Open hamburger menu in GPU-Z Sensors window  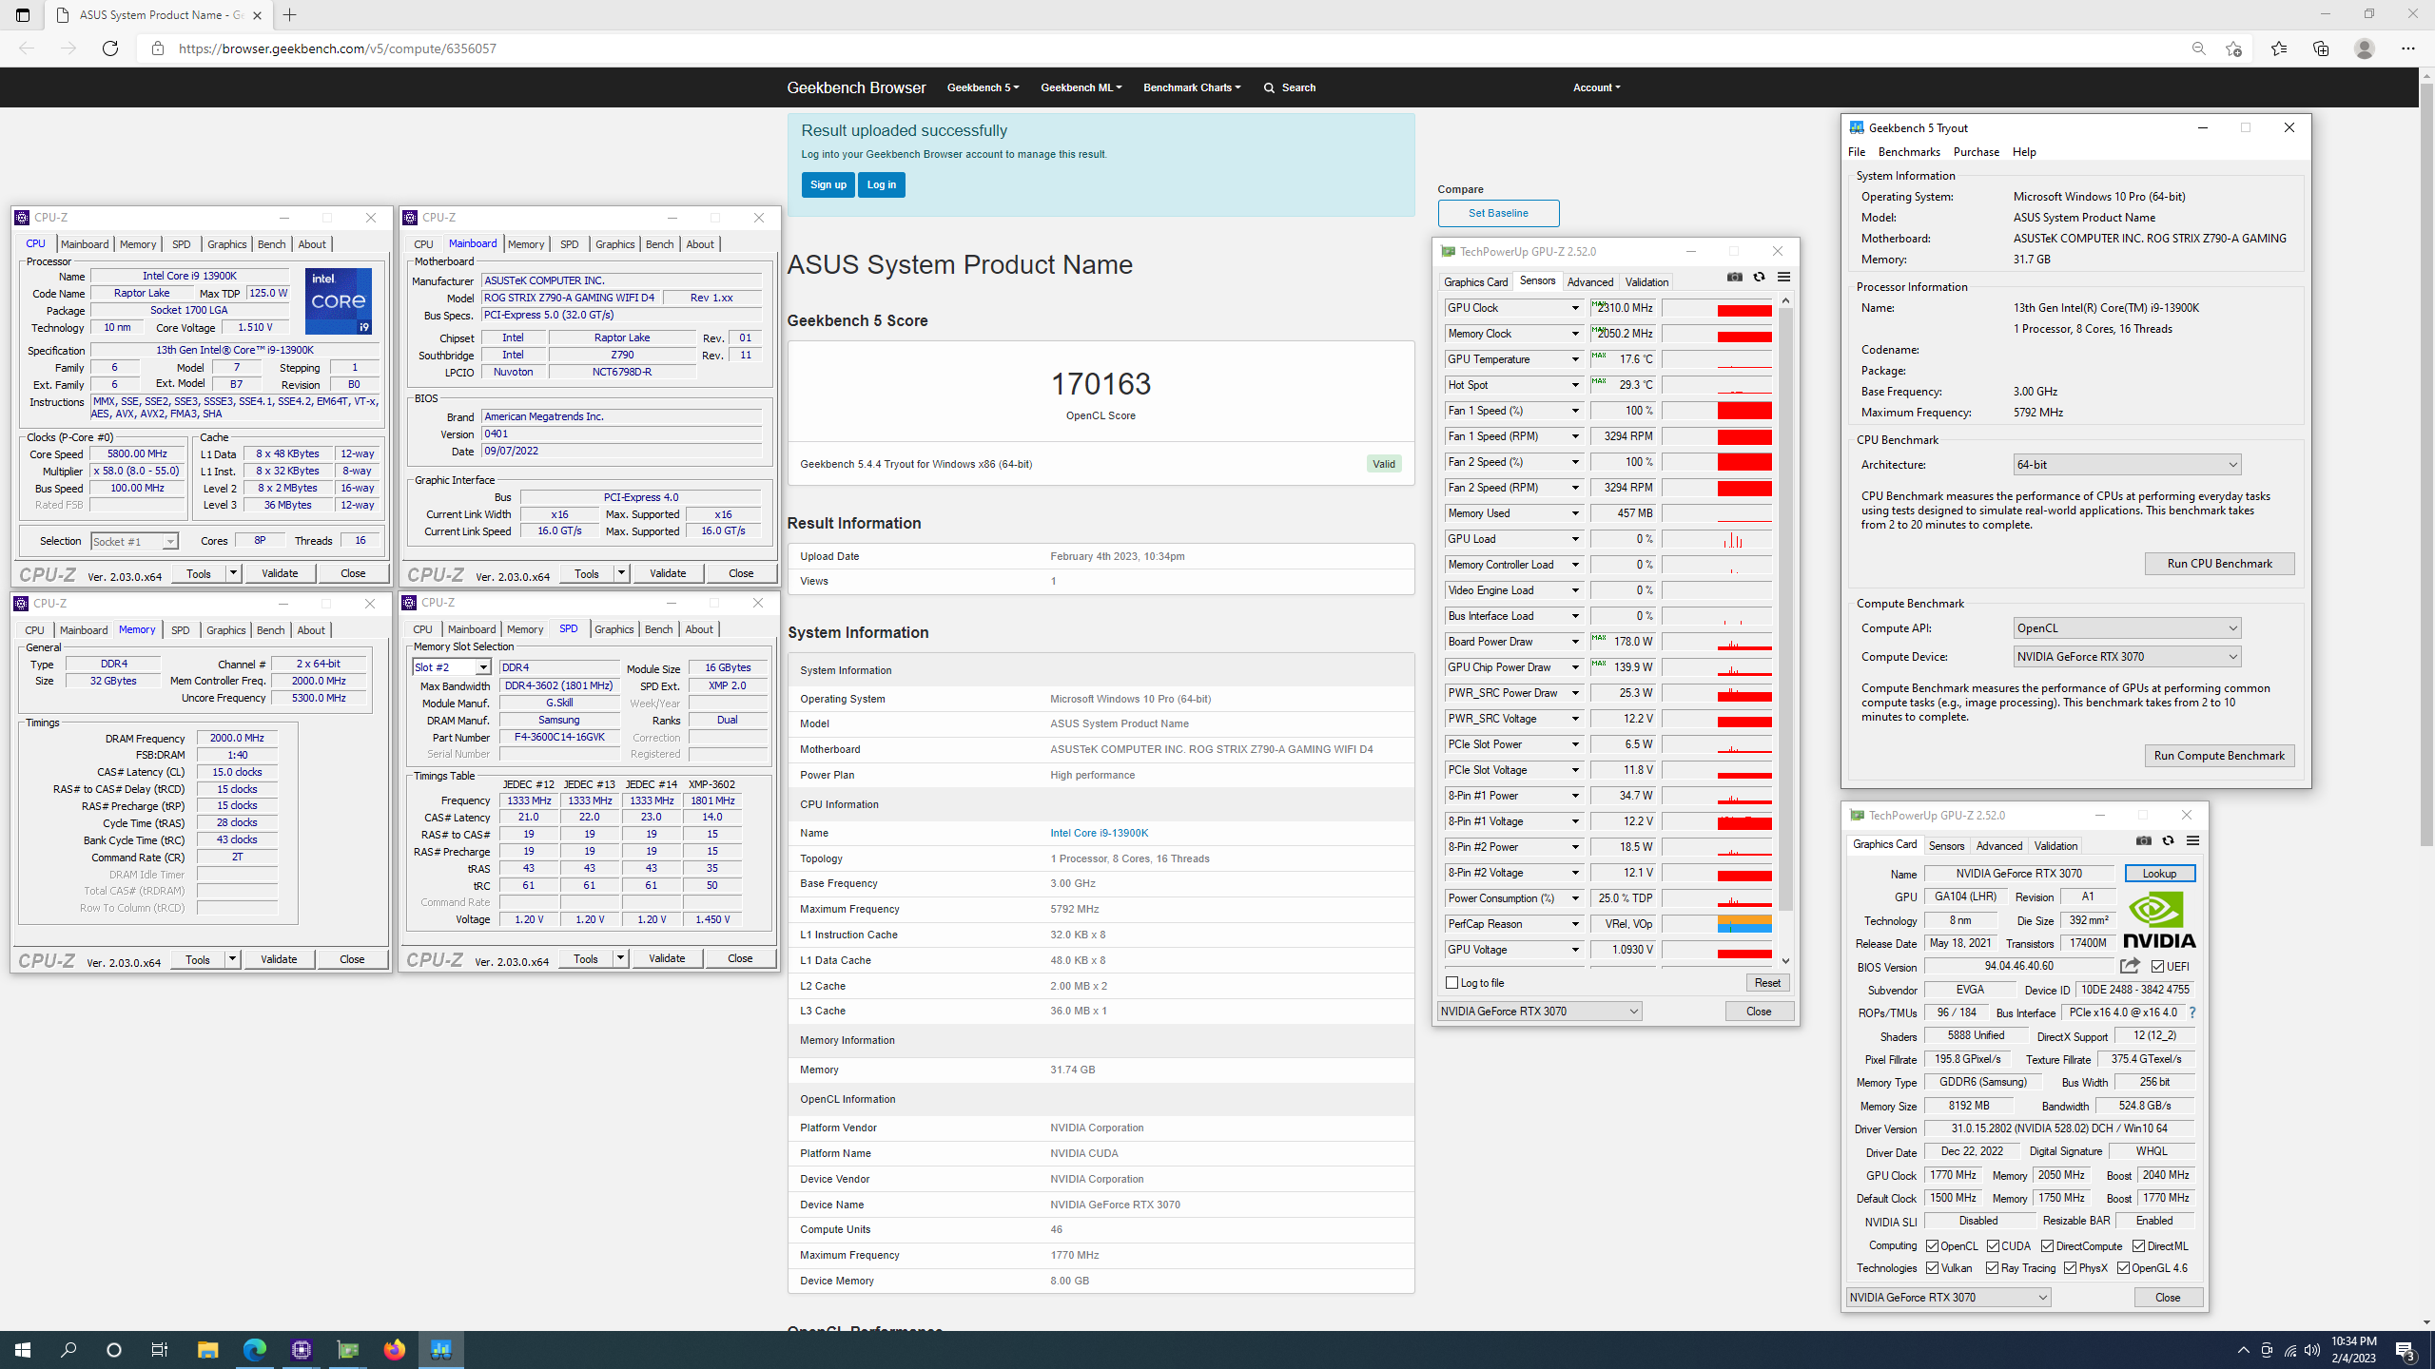1783,278
